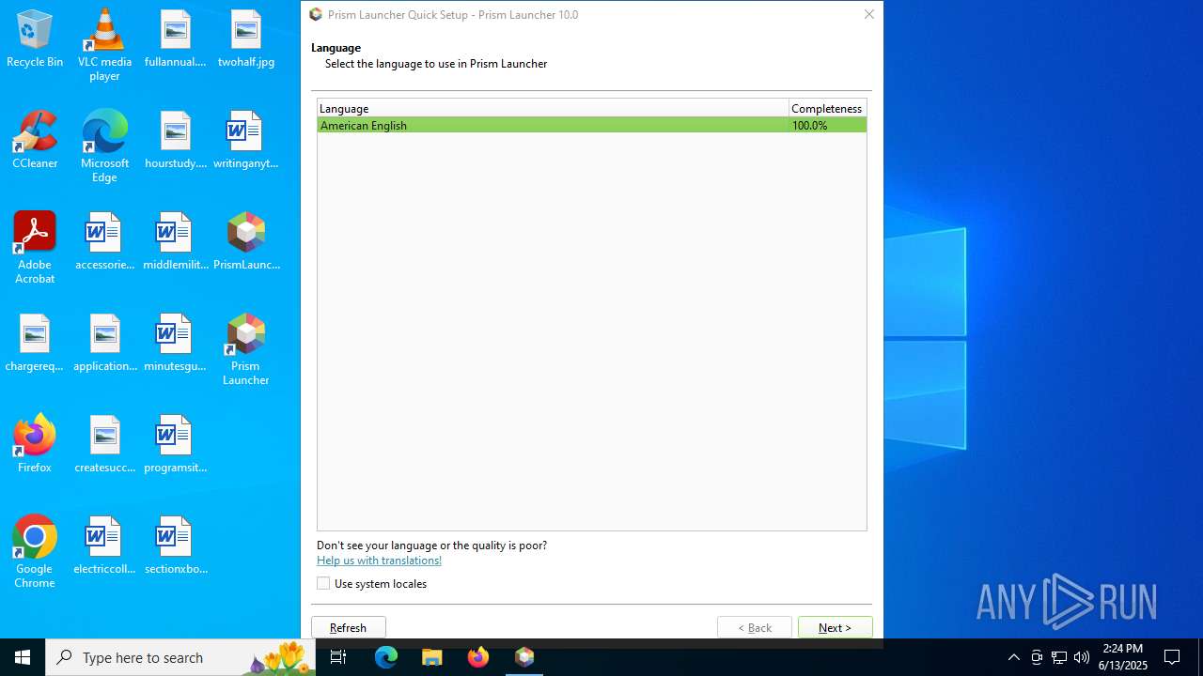Select the programsit Word document icon
The height and width of the screenshot is (676, 1203).
tap(175, 445)
